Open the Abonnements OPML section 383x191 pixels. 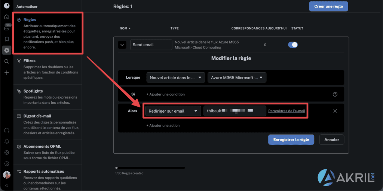48,152
